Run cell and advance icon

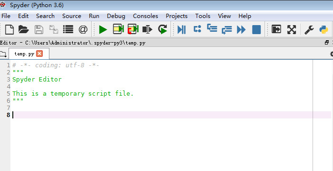133,29
